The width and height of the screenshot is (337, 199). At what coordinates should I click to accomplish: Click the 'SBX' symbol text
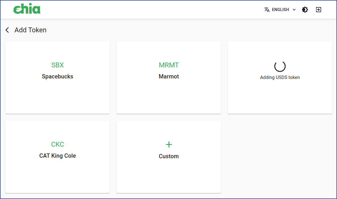click(x=58, y=65)
